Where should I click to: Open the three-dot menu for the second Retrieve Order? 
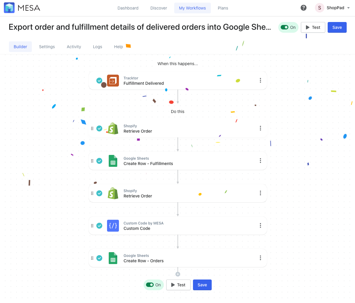260,193
